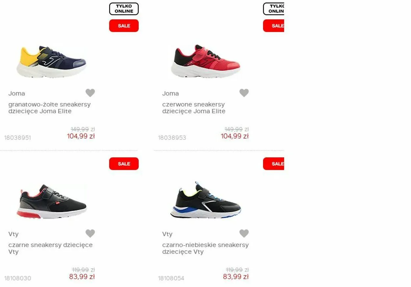Toggle heart for czarne Vty sneakers
Screen dimensions: 411x287
click(90, 233)
